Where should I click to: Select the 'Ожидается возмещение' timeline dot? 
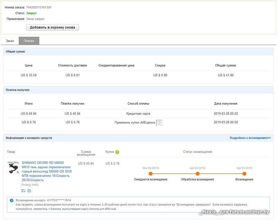[151, 174]
